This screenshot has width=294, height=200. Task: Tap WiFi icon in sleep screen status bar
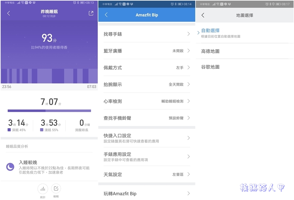point(23,3)
